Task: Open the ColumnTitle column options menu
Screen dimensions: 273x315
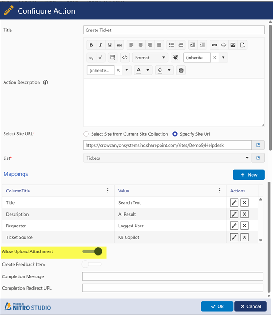Action: pos(107,191)
